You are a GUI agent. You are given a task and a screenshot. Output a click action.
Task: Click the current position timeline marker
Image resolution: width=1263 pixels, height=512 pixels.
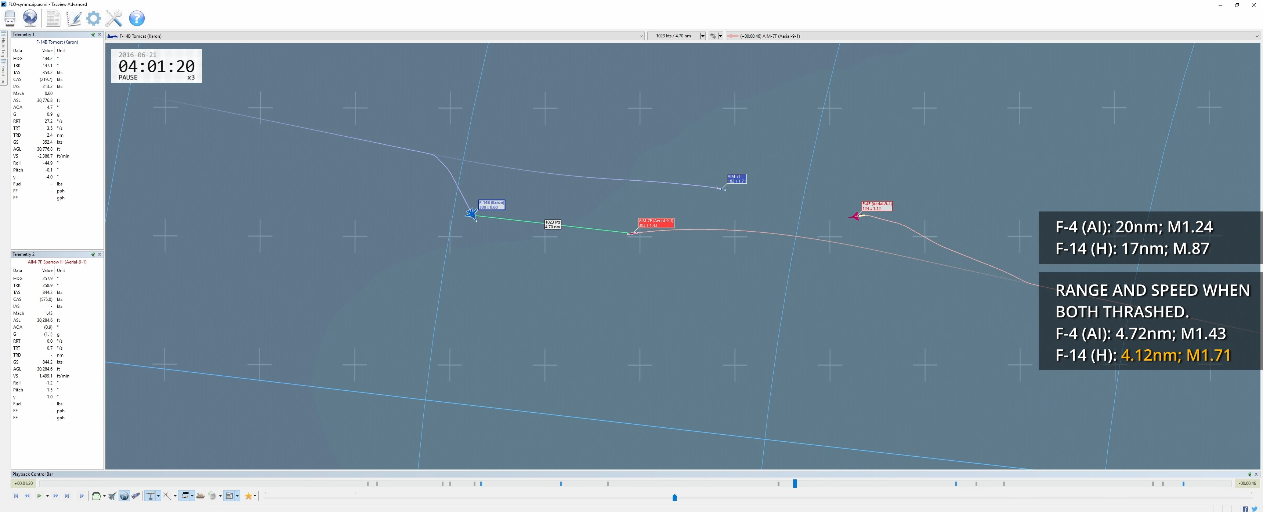[x=795, y=483]
